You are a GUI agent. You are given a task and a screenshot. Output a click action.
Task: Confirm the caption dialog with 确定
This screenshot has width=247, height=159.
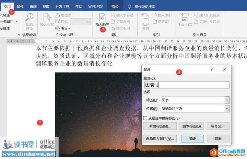point(193,139)
